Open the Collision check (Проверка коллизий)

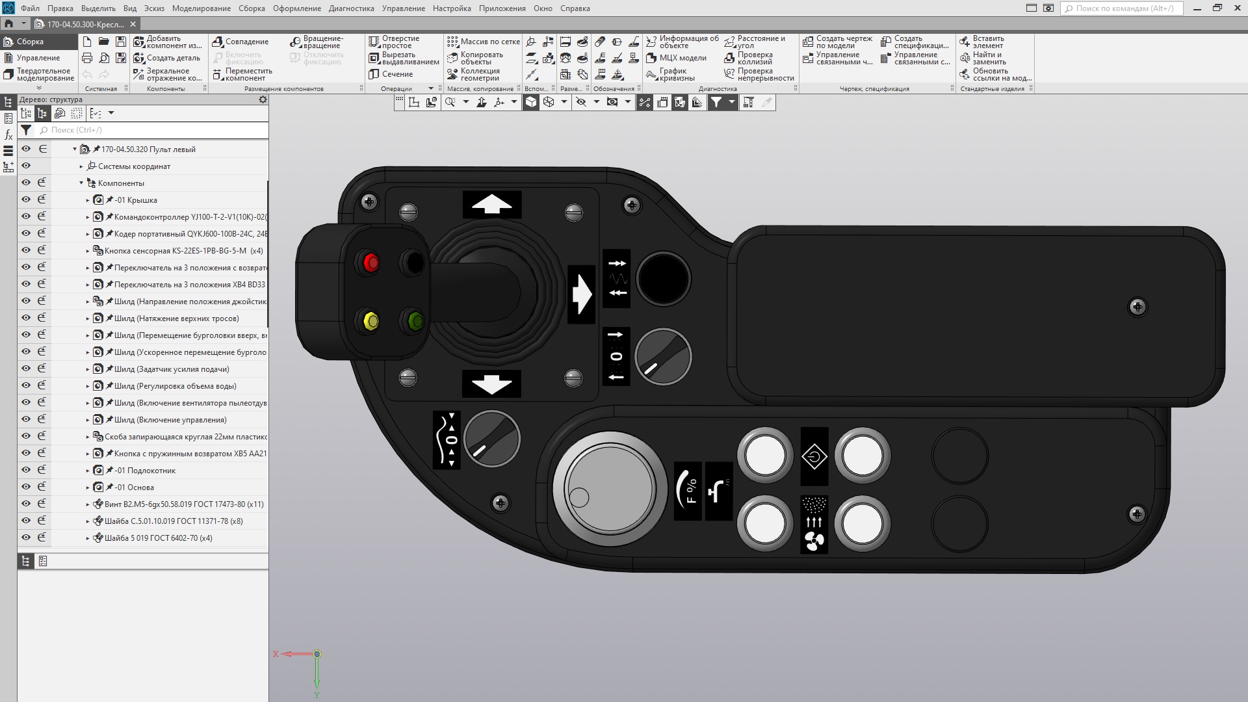point(729,58)
